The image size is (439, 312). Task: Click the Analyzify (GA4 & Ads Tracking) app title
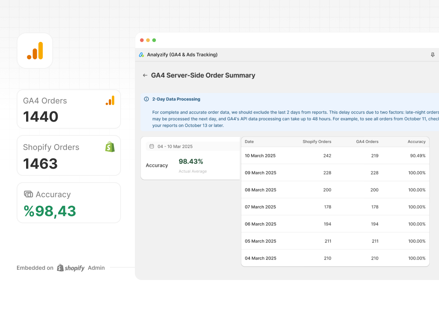pyautogui.click(x=182, y=55)
